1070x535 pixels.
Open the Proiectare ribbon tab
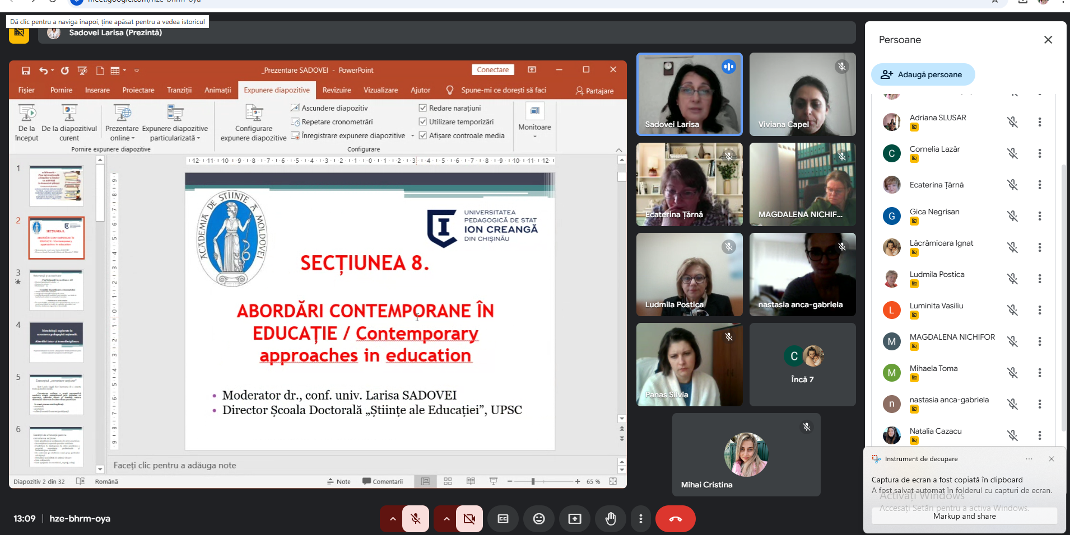(x=138, y=90)
